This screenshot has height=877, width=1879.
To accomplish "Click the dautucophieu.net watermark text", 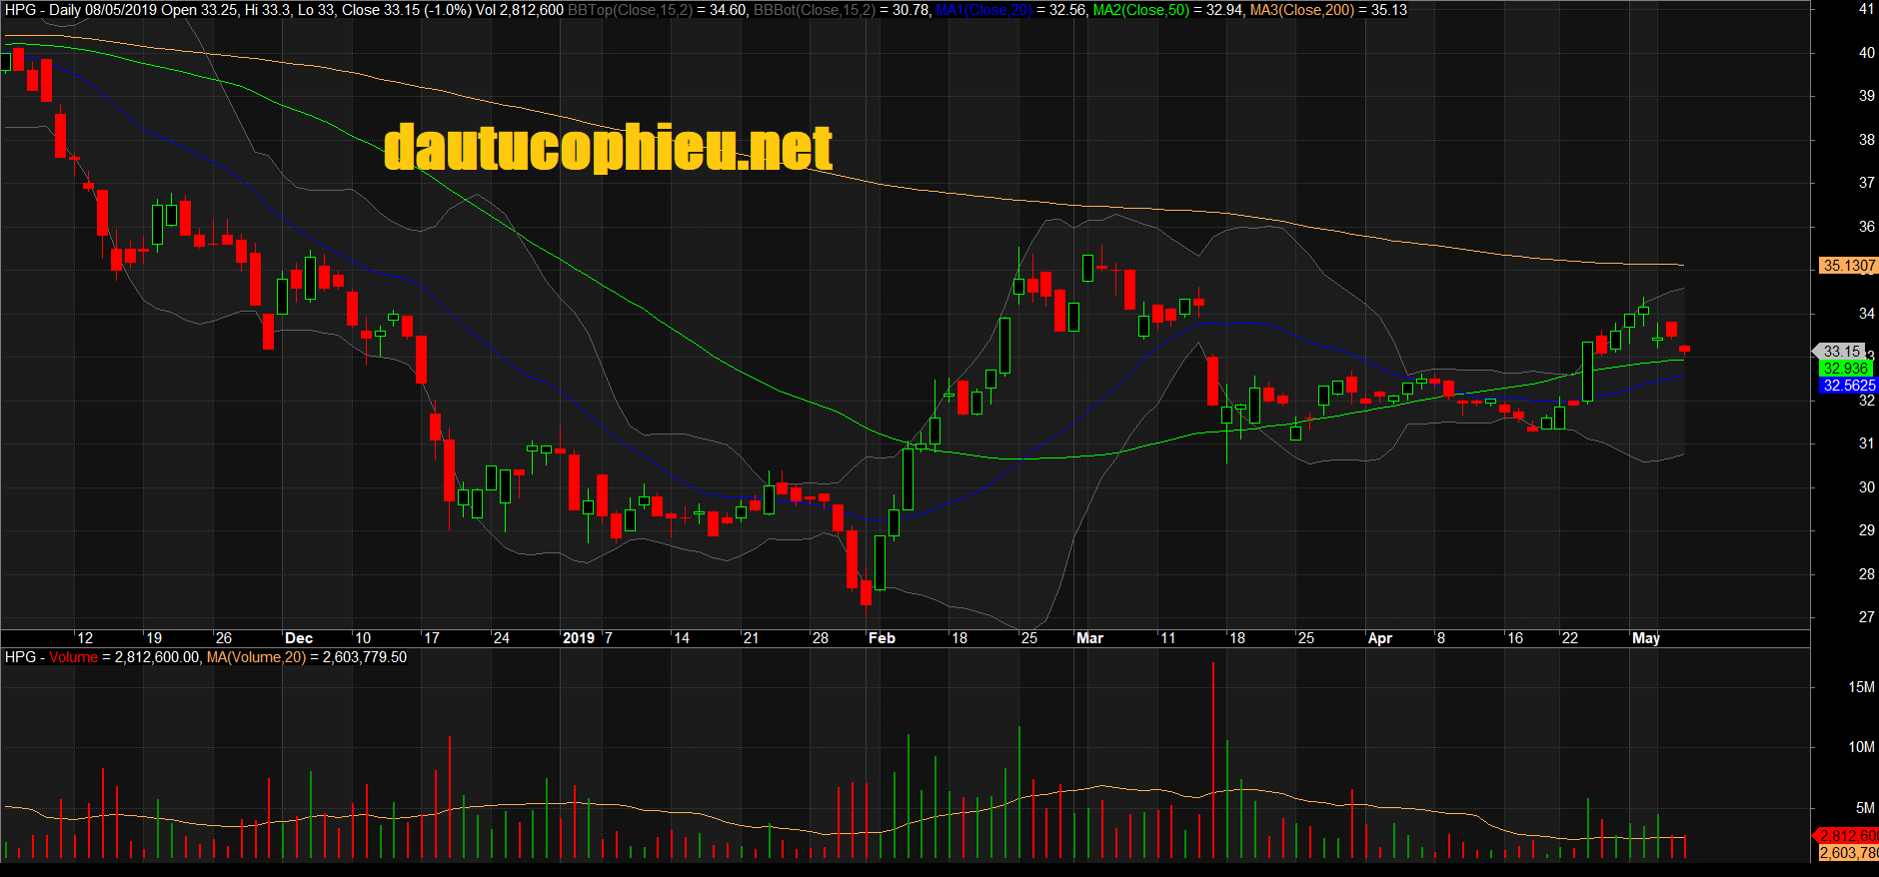I will (608, 148).
